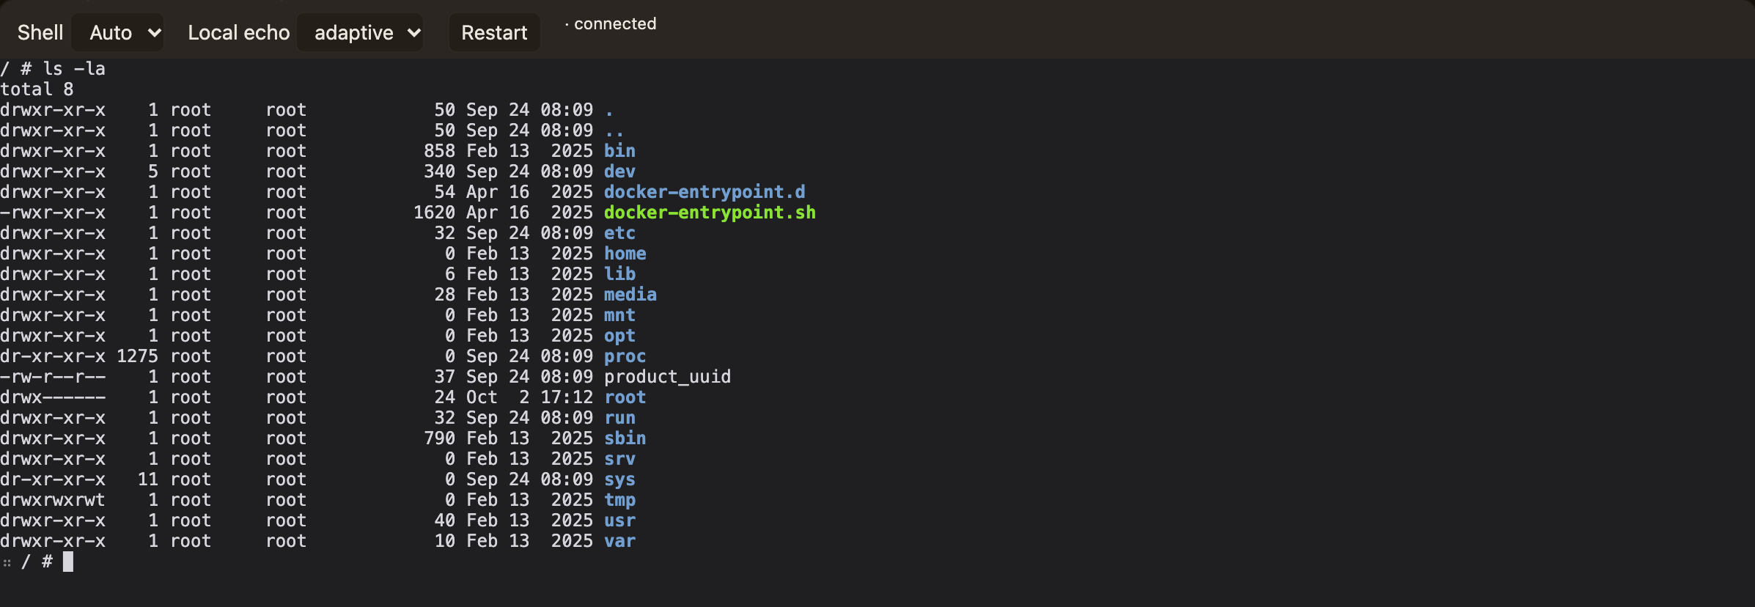Click the 'total 8' output line
The height and width of the screenshot is (607, 1755).
point(37,89)
